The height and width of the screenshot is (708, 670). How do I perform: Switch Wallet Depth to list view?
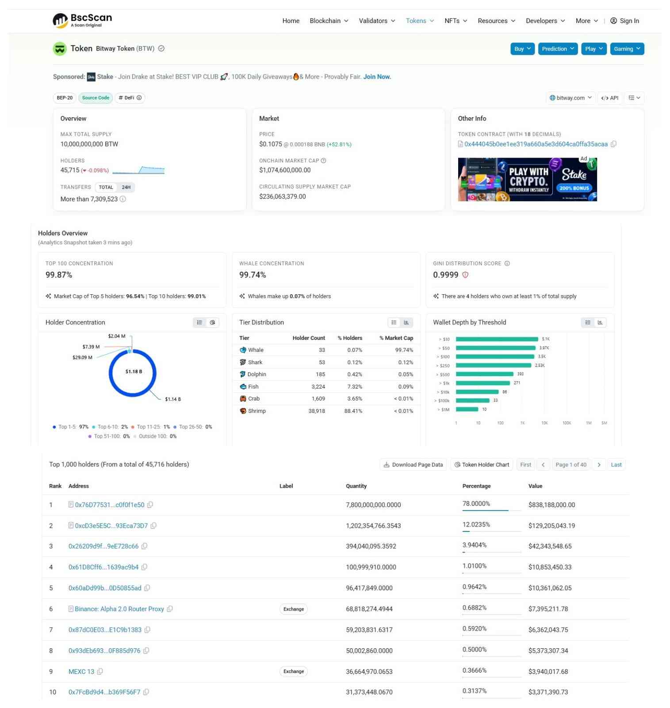coord(588,323)
